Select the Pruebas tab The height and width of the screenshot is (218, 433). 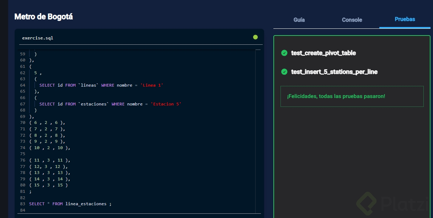tap(405, 19)
